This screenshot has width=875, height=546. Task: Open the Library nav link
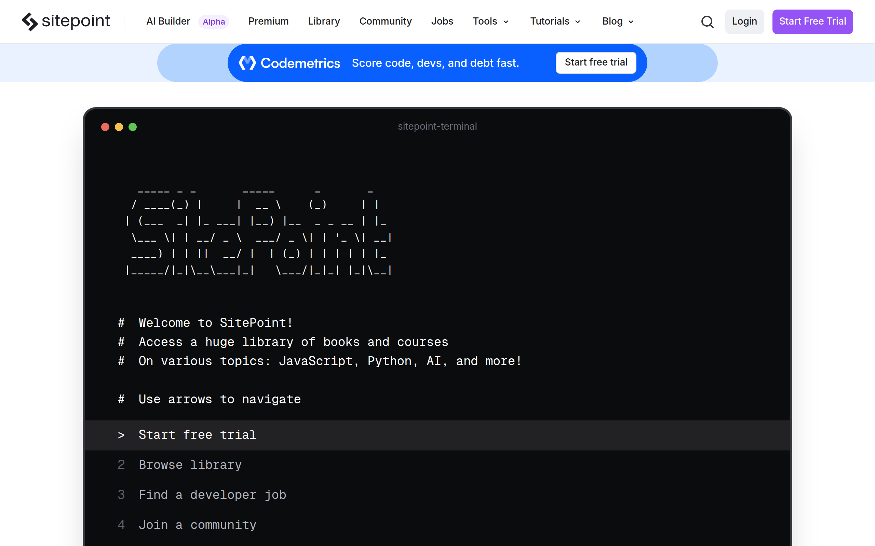[x=324, y=21]
